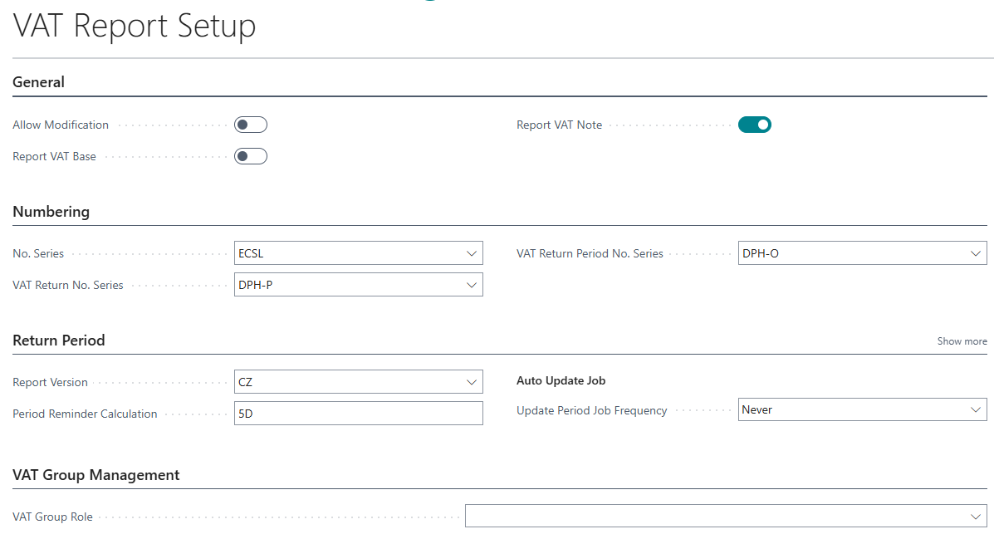The height and width of the screenshot is (534, 994).
Task: Click the Numbering section header
Action: click(x=51, y=212)
